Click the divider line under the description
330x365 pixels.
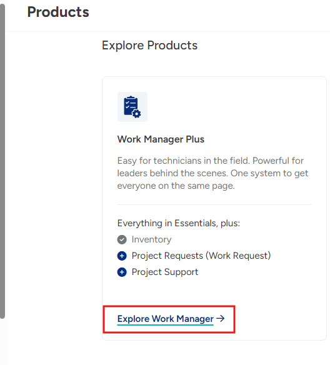[x=214, y=205]
